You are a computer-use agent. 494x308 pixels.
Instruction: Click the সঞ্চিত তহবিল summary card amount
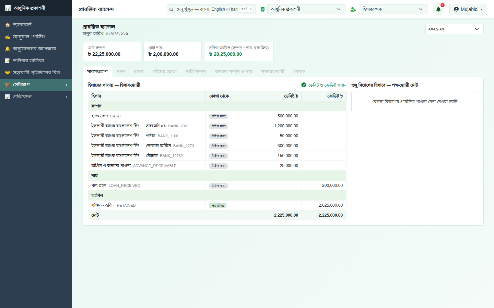[x=225, y=54]
